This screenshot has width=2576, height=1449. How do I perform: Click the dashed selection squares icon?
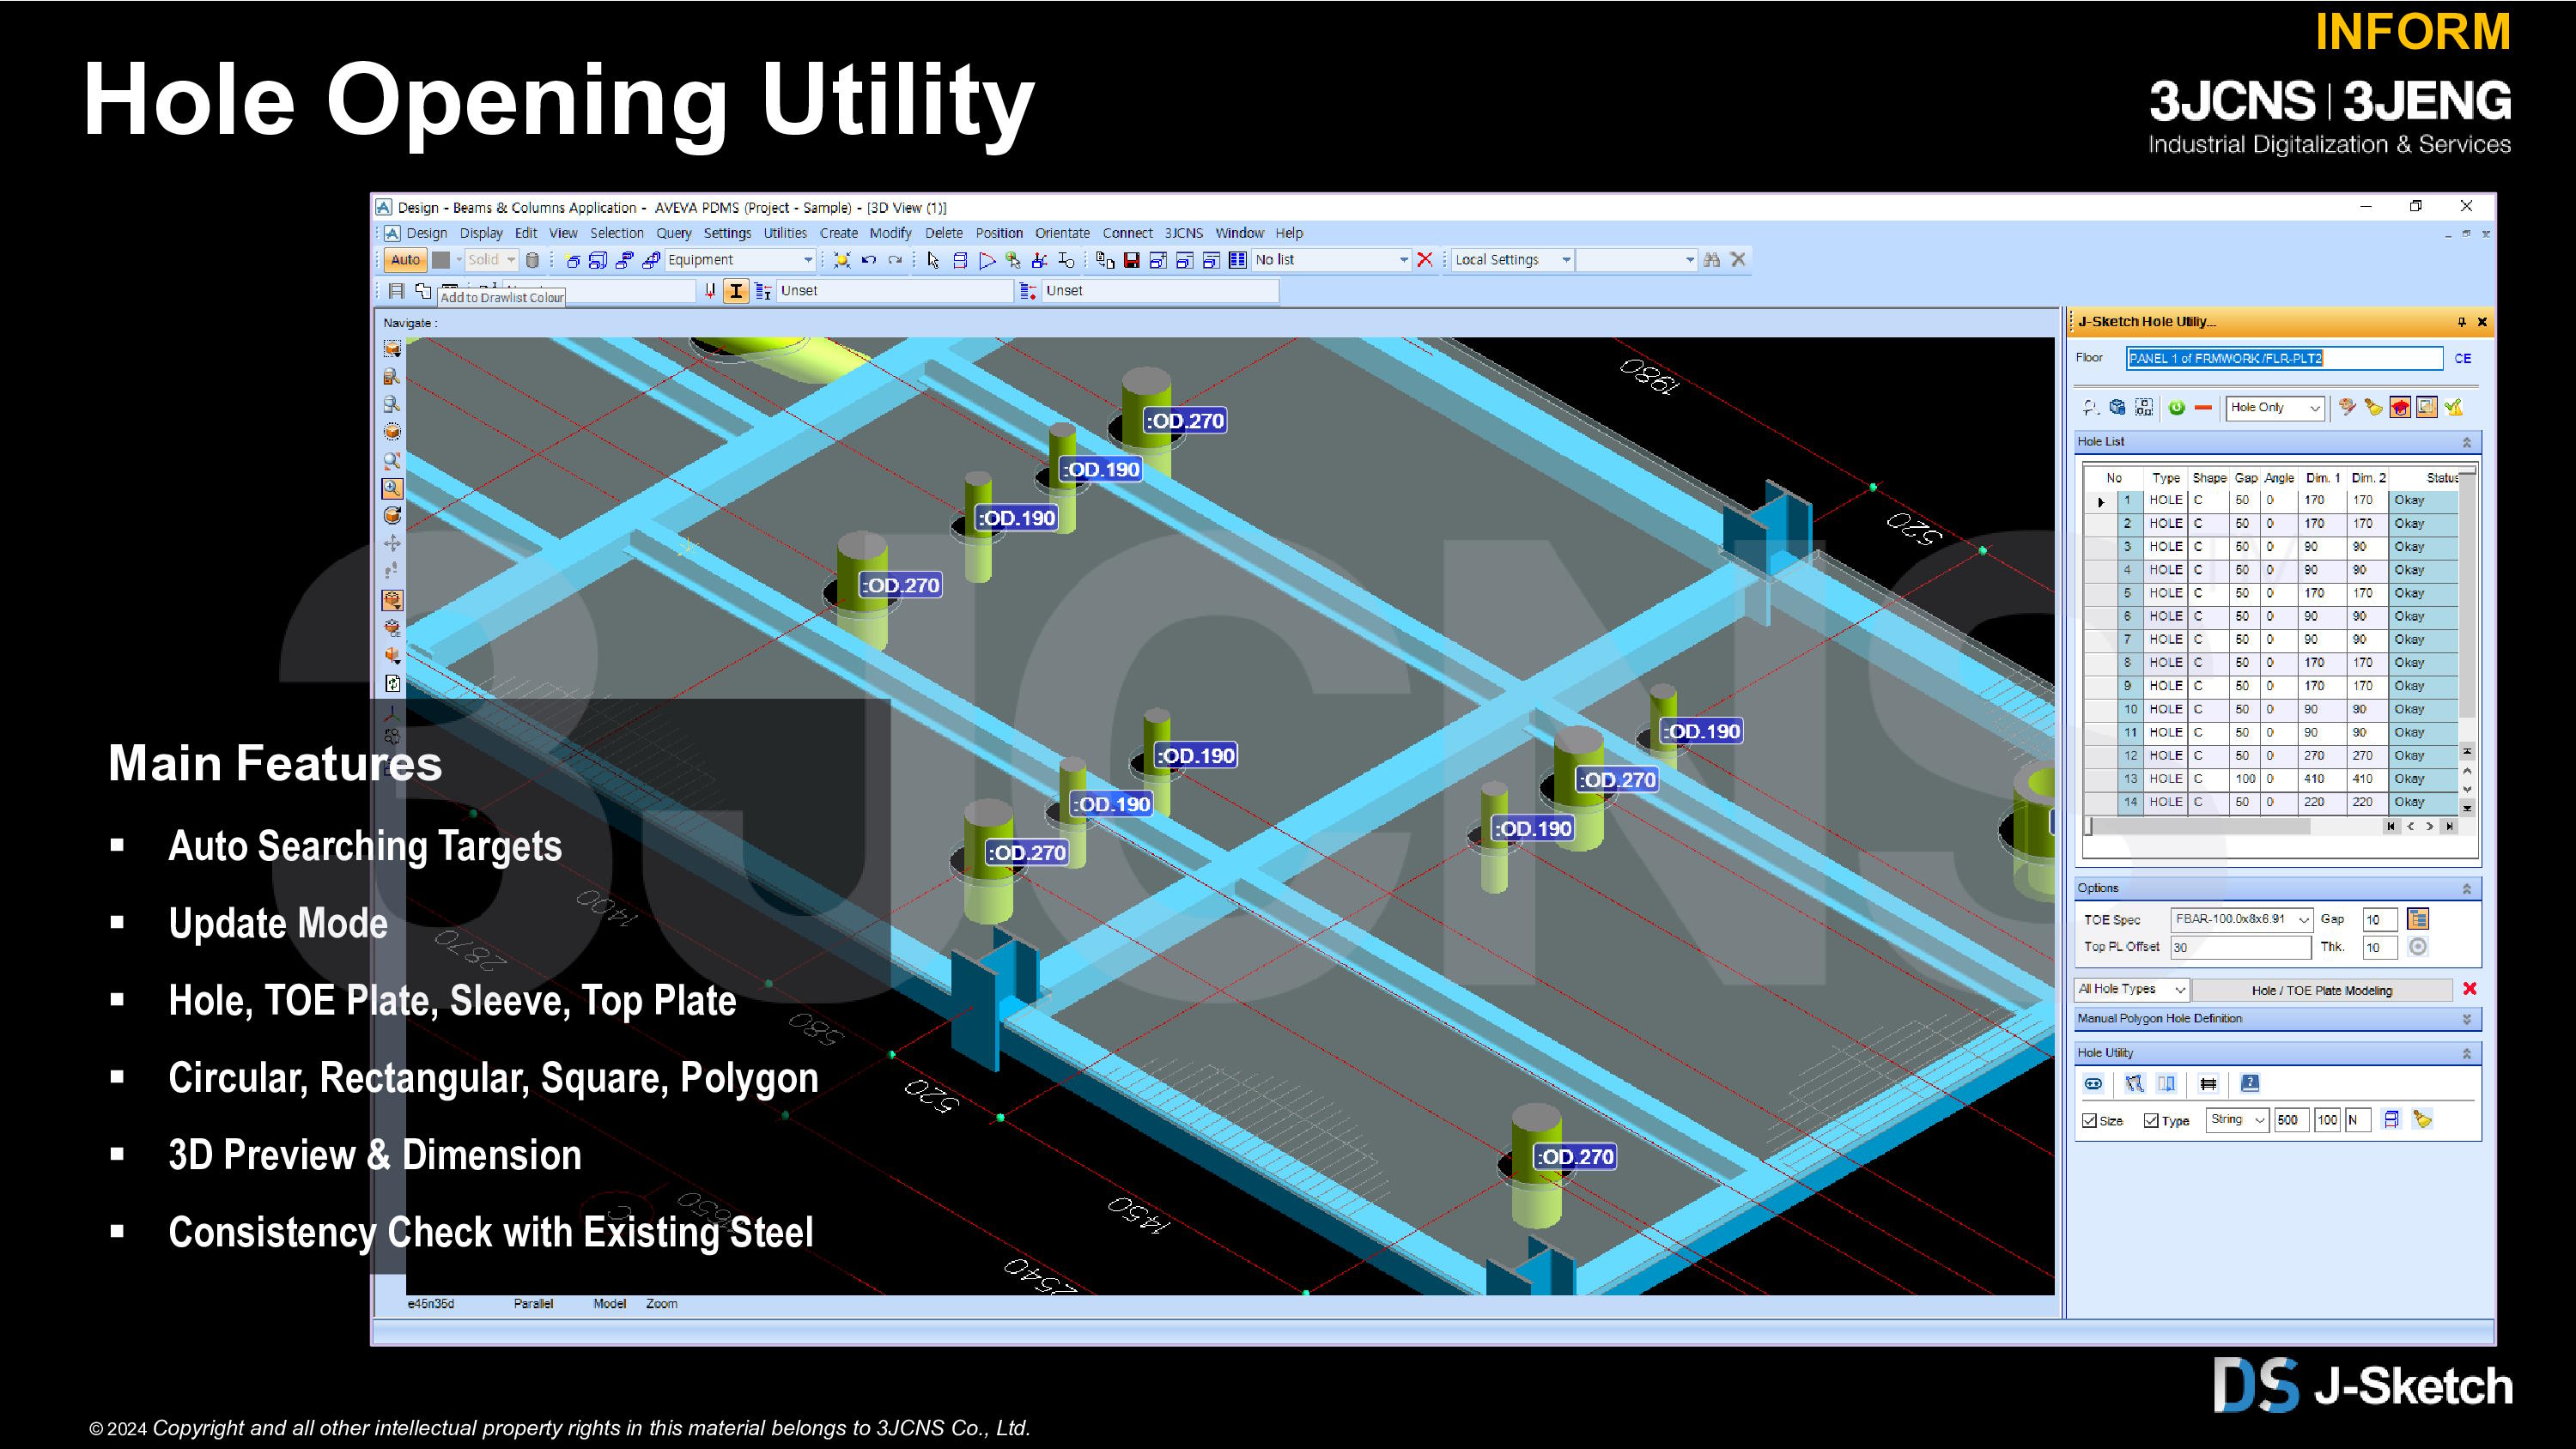point(2144,407)
